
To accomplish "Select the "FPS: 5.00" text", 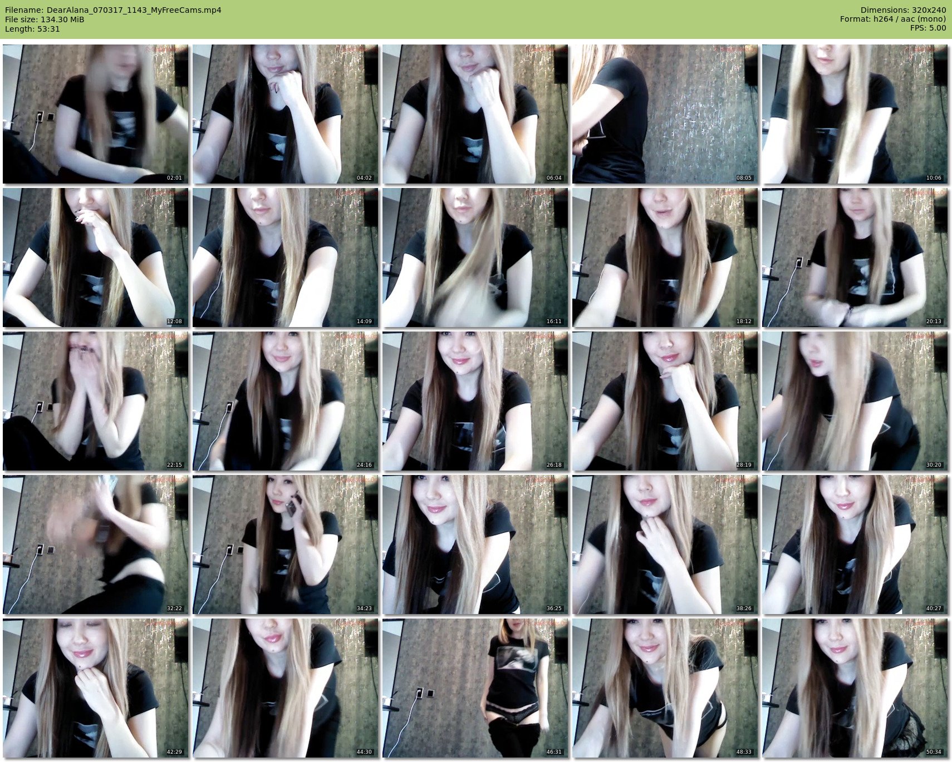I will pos(928,28).
